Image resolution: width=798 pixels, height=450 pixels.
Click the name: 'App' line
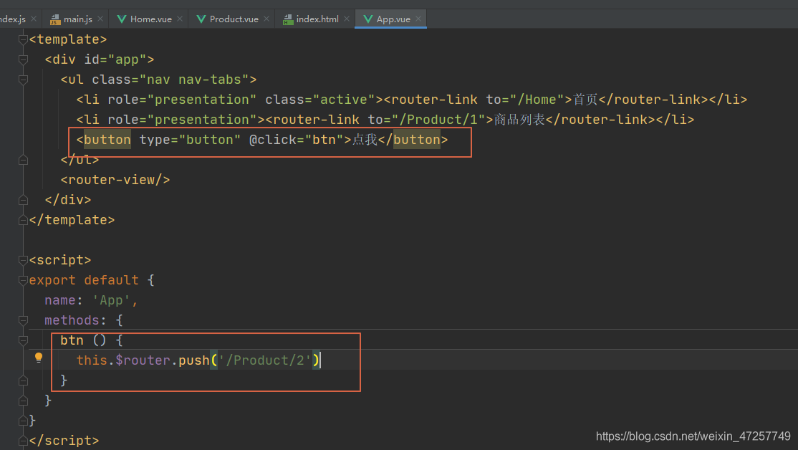[x=91, y=300]
